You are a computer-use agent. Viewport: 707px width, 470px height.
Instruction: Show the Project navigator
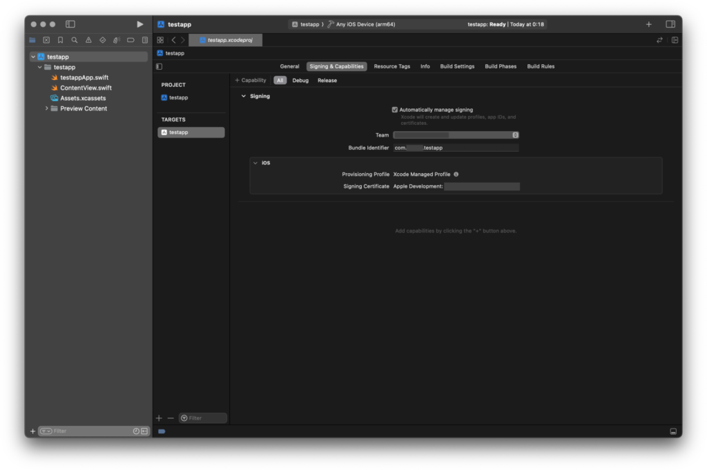[32, 40]
